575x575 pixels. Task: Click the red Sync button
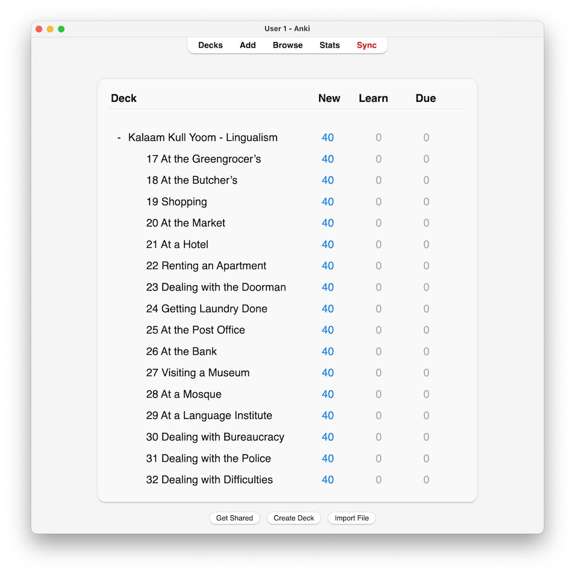click(366, 45)
